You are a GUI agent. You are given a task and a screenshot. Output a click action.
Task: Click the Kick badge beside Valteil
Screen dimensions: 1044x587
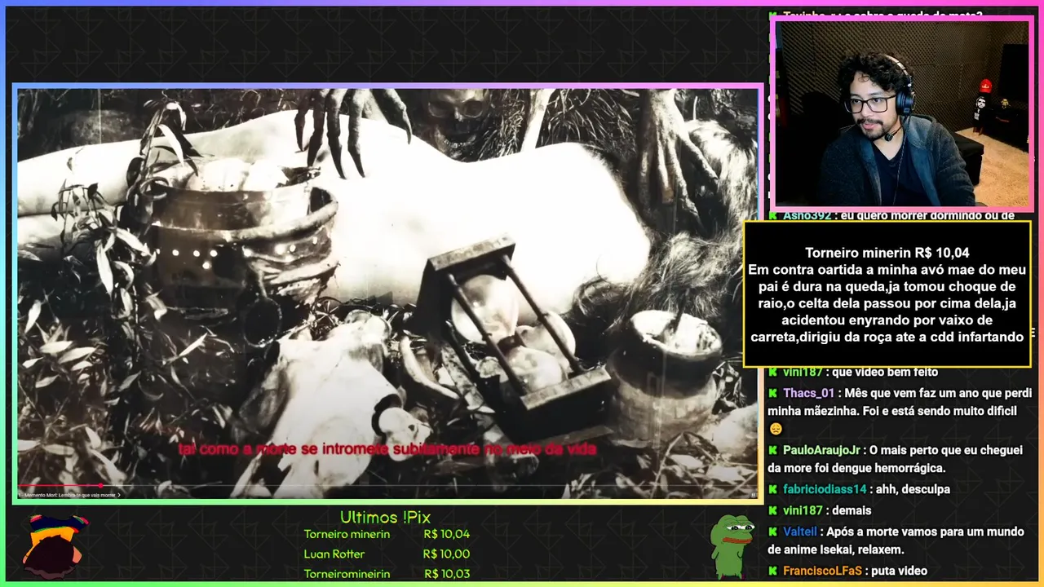coord(772,532)
